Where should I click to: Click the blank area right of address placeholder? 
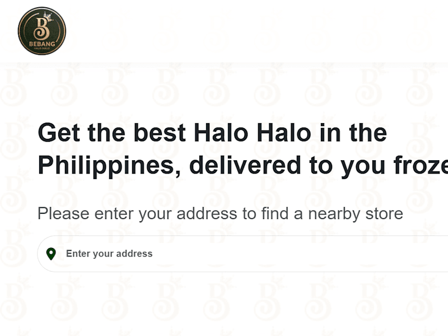click(x=300, y=254)
